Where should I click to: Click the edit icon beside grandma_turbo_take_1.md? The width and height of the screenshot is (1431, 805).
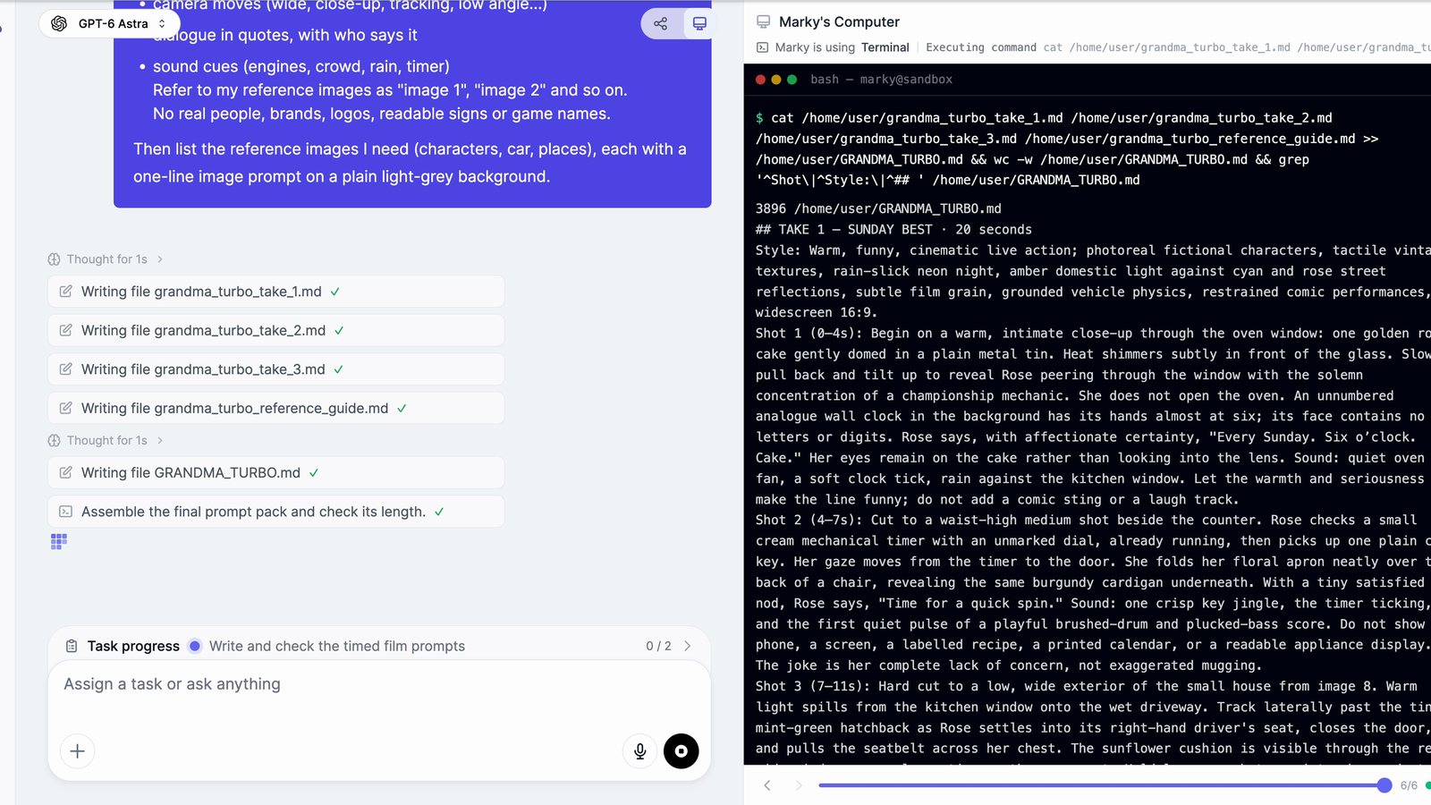click(65, 292)
